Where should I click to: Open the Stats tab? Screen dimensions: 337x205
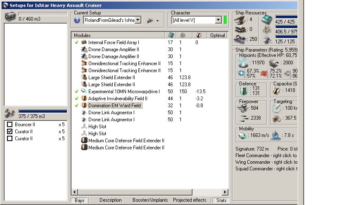[221, 200]
